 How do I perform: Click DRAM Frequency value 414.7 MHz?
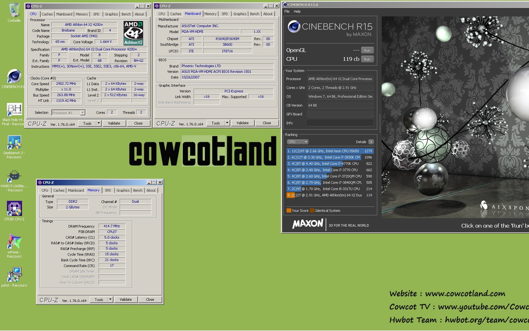click(x=112, y=226)
